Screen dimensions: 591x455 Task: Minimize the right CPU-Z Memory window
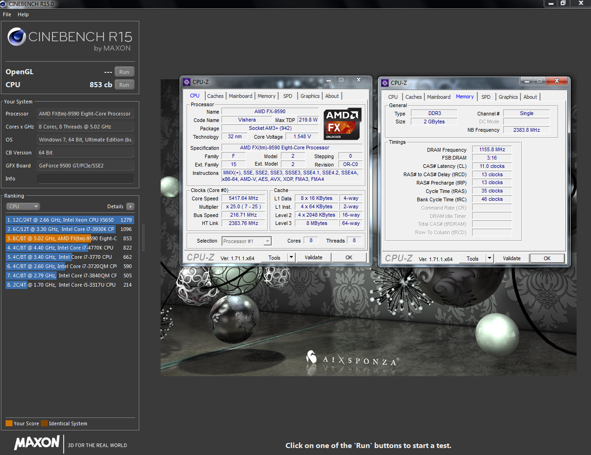click(x=527, y=81)
